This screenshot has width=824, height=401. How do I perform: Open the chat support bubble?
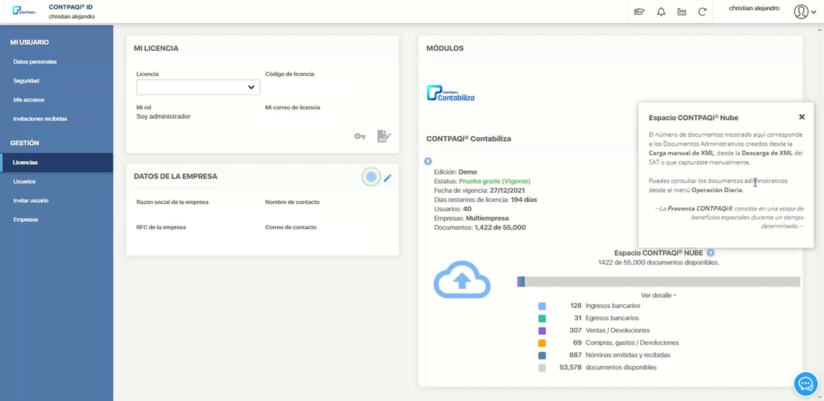[x=805, y=384]
